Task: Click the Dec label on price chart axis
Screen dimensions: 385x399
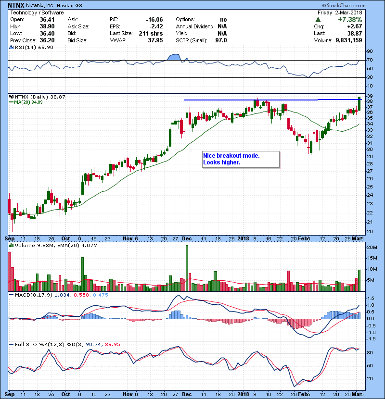Action: click(187, 239)
